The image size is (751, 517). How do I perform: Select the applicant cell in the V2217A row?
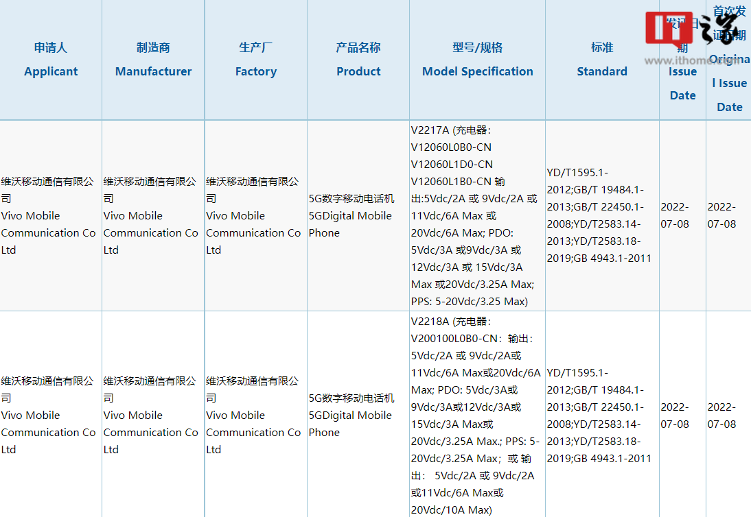51,216
